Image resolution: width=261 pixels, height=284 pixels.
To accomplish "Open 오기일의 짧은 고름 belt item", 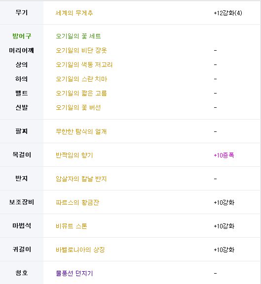I will 81,94.
